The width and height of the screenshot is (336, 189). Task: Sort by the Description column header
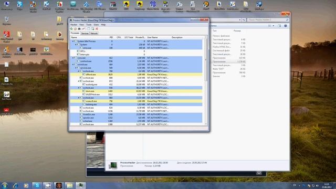[x=177, y=37]
